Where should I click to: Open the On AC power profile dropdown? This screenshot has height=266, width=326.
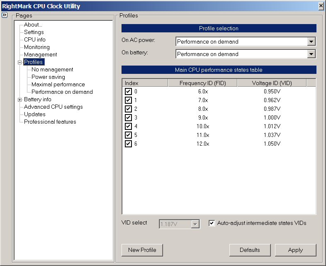coord(311,41)
